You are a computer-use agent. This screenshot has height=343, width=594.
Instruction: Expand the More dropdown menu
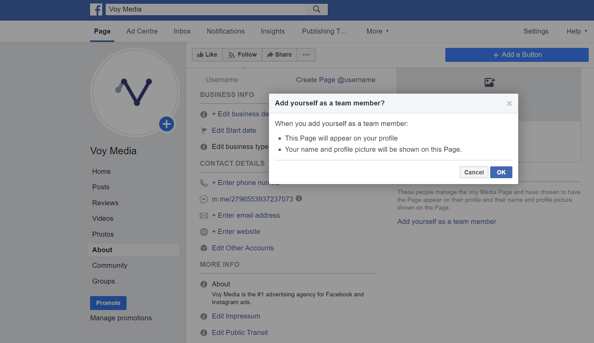point(378,31)
